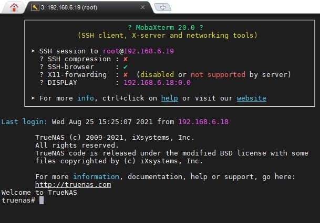Viewport: 320px width, 223px height.
Task: Click the 'Welcome to TrueNAS' line
Action: tap(39, 192)
